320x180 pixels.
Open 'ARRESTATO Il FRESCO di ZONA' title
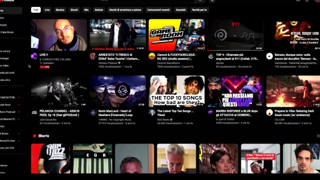pyautogui.click(x=118, y=56)
